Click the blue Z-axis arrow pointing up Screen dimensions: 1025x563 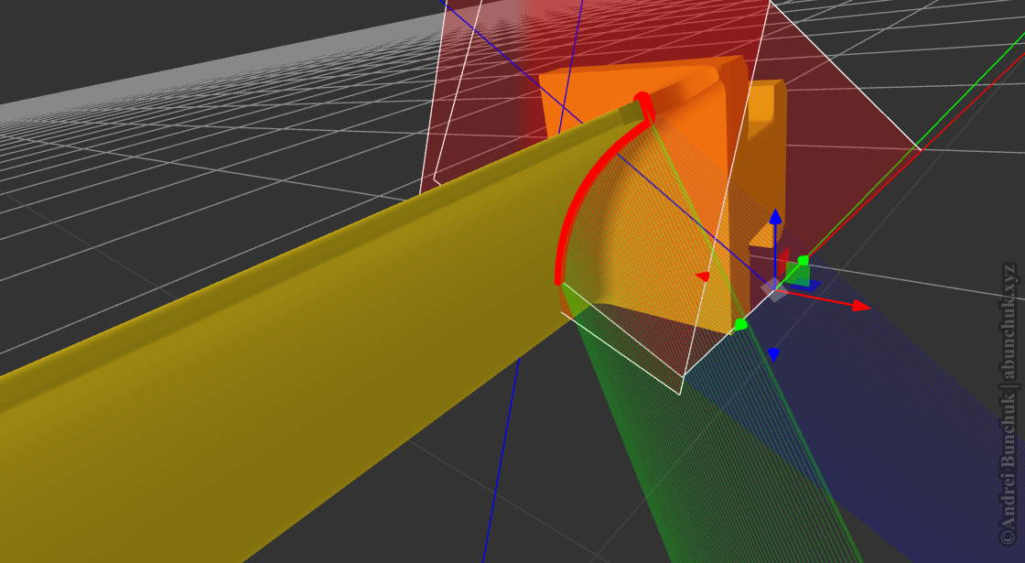coord(775,218)
